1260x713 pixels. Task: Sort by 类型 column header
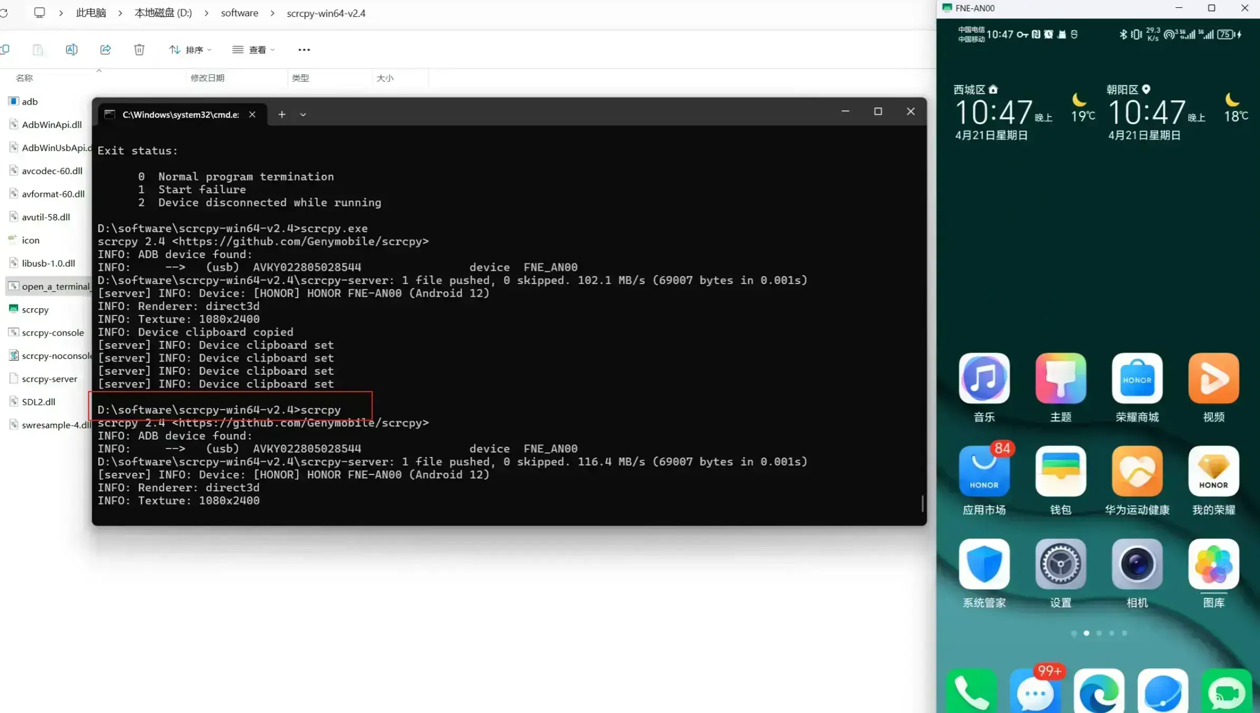tap(300, 78)
